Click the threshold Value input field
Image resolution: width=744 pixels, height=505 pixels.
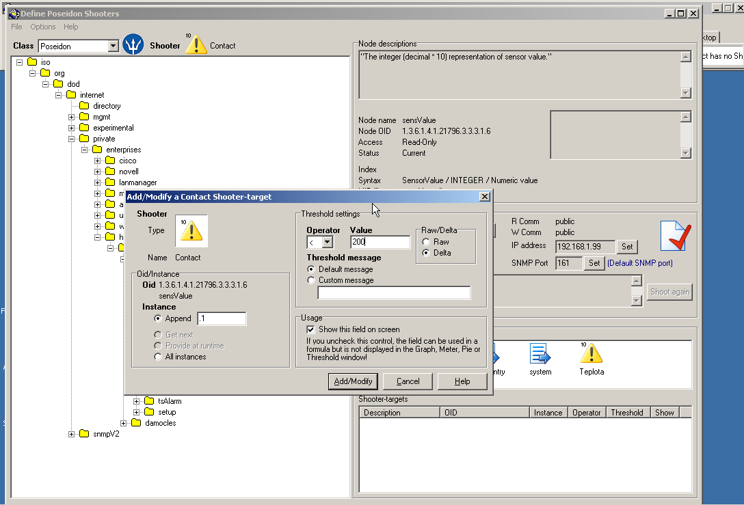(380, 242)
